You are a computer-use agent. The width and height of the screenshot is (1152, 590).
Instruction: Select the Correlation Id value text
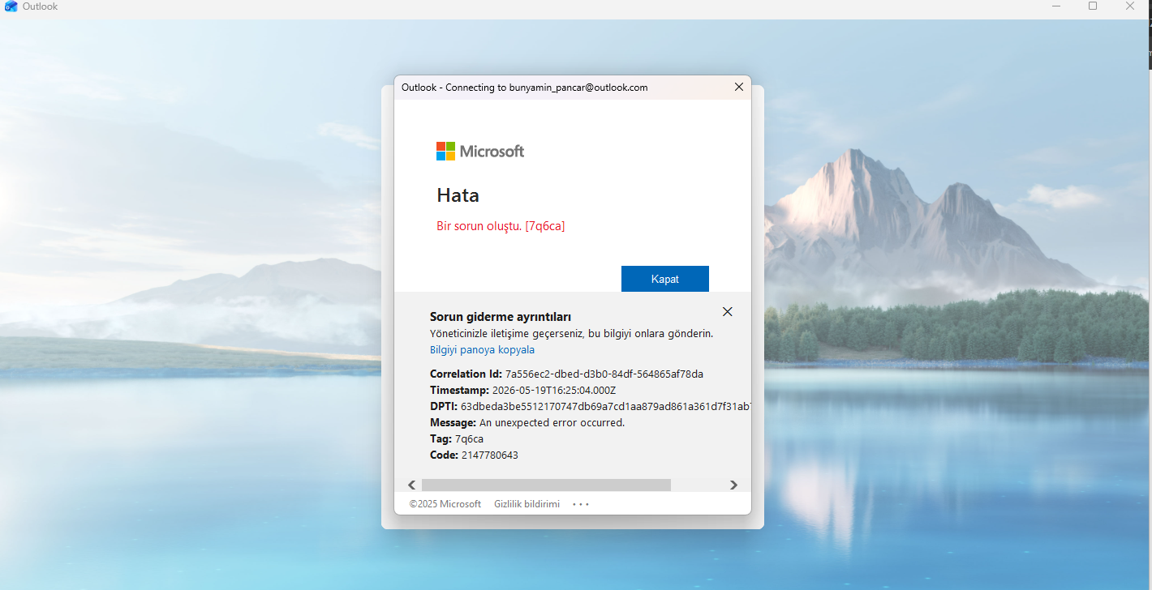tap(604, 374)
